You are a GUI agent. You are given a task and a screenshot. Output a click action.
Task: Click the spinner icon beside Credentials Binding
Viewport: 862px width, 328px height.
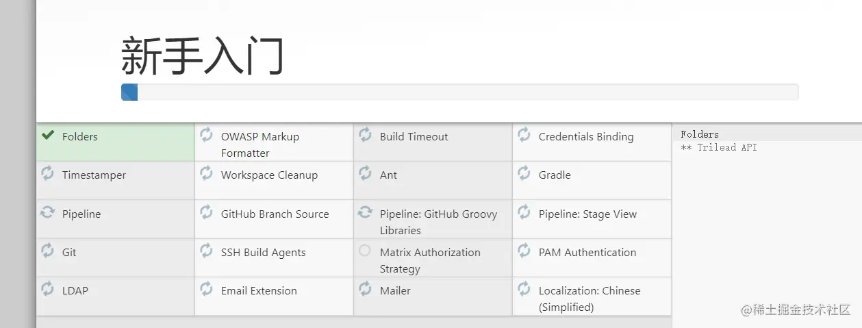click(524, 135)
